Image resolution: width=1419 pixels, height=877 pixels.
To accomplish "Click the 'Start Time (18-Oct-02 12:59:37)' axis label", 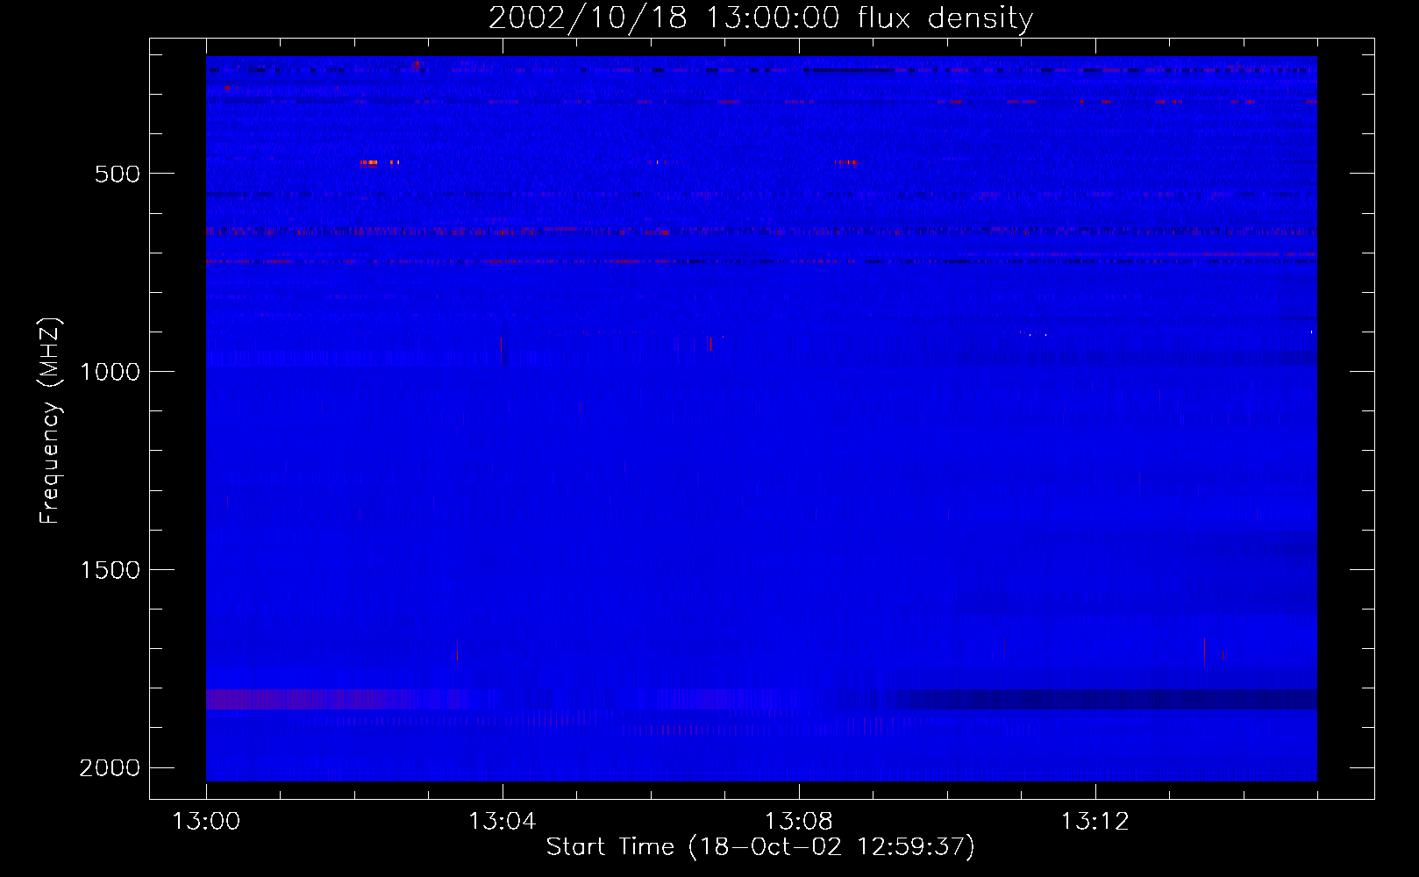I will point(760,846).
